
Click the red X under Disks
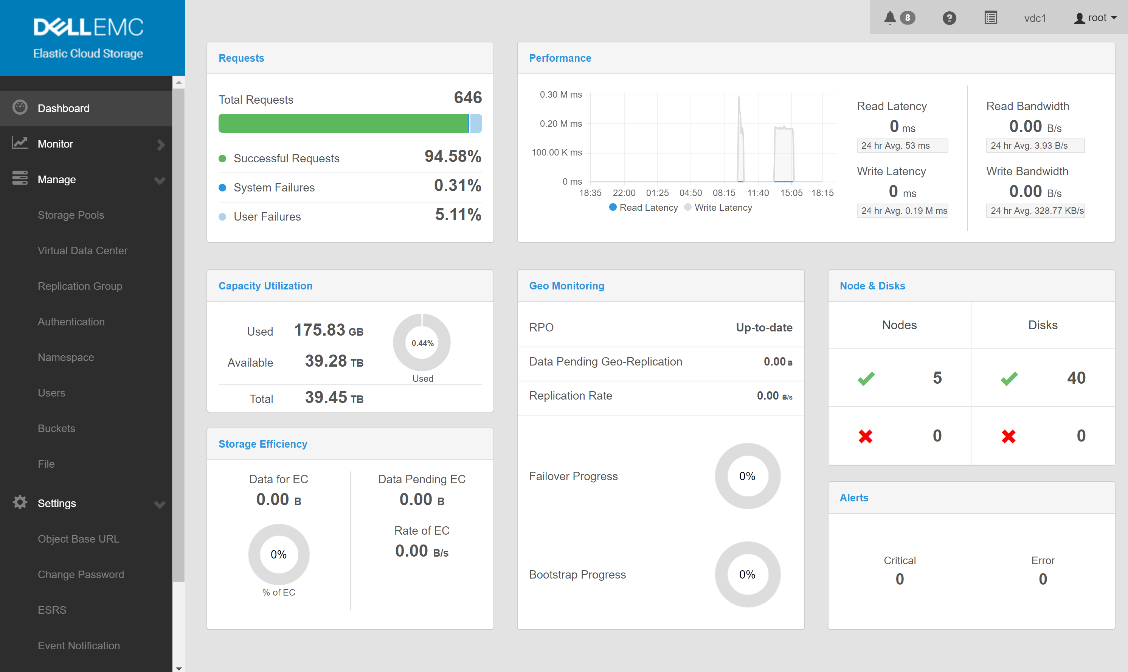[x=1009, y=436]
